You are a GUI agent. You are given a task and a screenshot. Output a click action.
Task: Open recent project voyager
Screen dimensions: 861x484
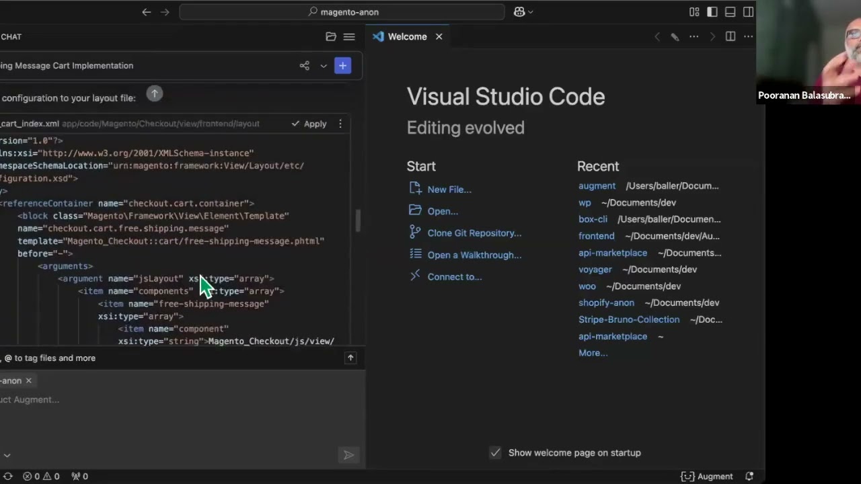pos(595,270)
